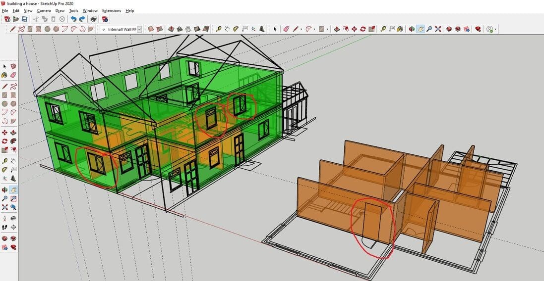
Task: Open a file with the Open folder icon
Action: point(16,19)
